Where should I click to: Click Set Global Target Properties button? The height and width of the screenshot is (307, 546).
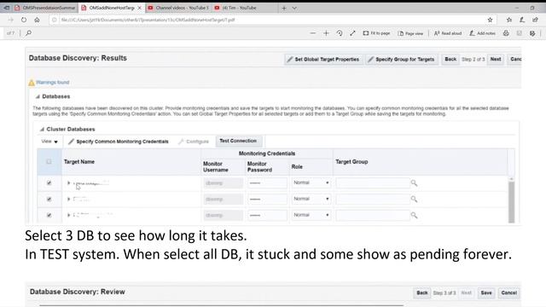click(x=323, y=60)
